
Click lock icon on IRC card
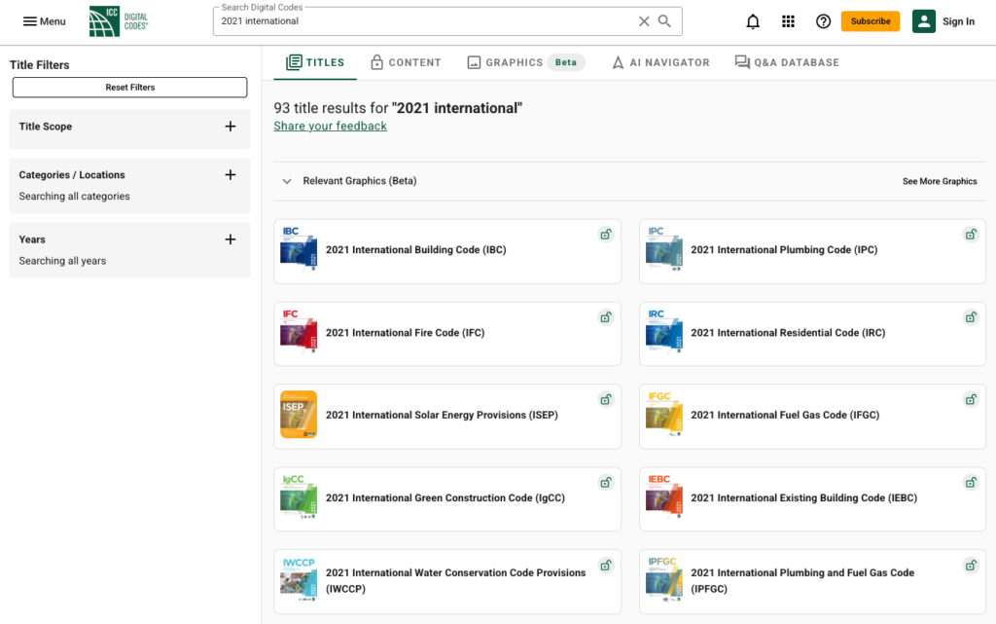pos(971,317)
